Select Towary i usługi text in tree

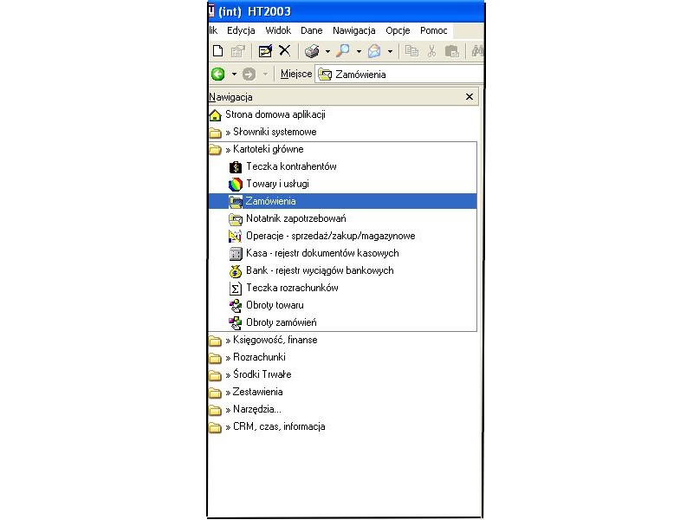[277, 184]
